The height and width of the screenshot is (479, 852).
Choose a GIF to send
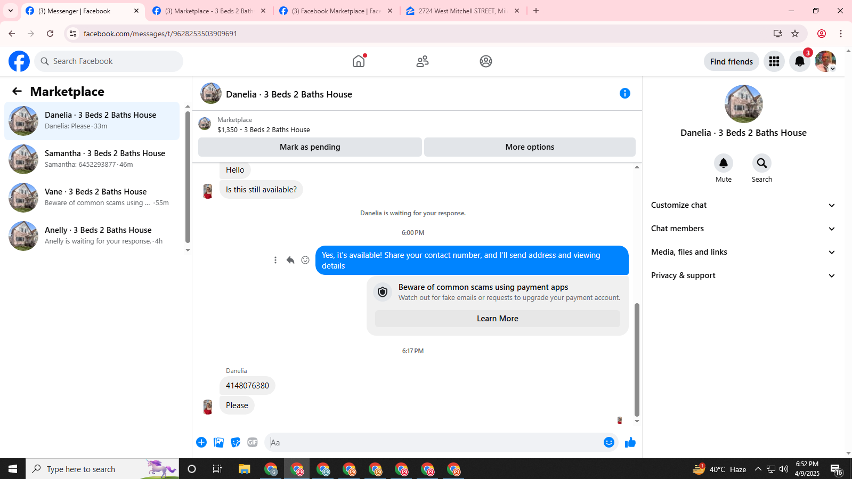[x=253, y=442]
